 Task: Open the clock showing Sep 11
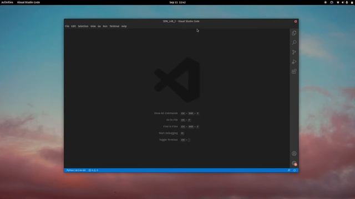click(x=177, y=2)
